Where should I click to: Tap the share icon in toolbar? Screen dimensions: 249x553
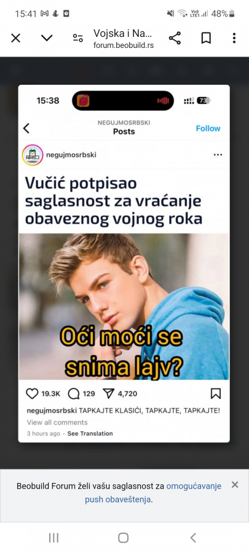pyautogui.click(x=175, y=38)
